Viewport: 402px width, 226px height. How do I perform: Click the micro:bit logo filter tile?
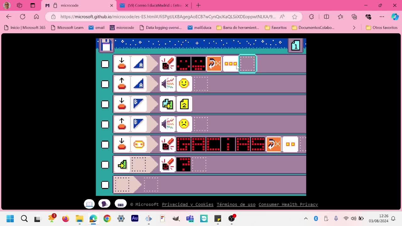click(139, 144)
